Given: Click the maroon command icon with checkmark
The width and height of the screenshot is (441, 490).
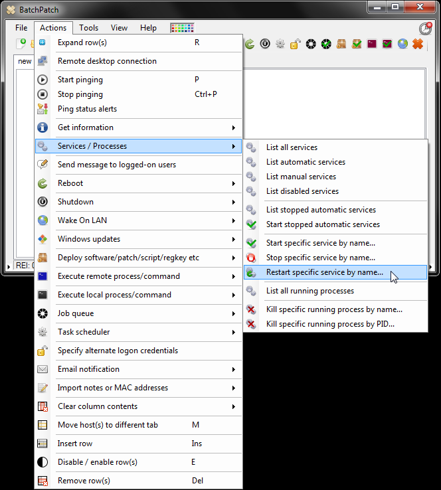Looking at the screenshot, I should point(387,44).
